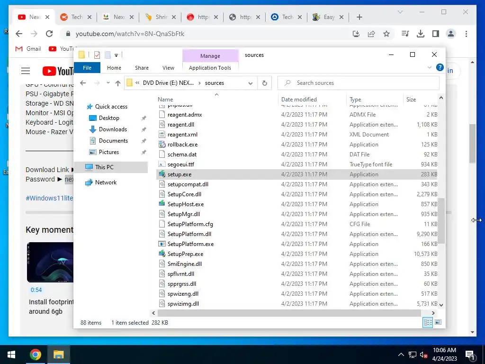The image size is (485, 364).
Task: Open Chrome downloads icon
Action: [421, 34]
